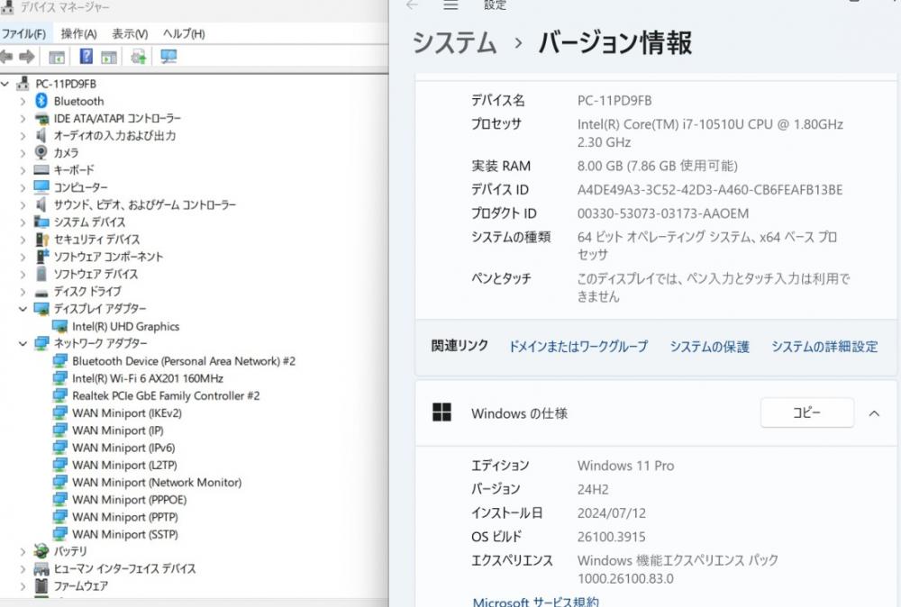Image resolution: width=901 pixels, height=607 pixels.
Task: Expand the ソフトウェア デバイス category
Action: pyautogui.click(x=23, y=274)
